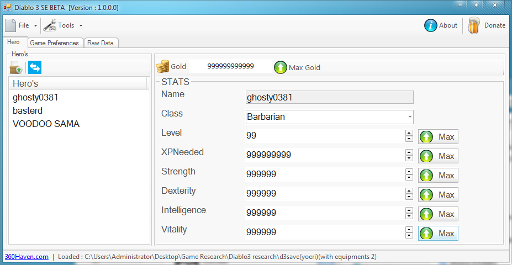
Task: Click the blue swap arrows icon
Action: 35,67
